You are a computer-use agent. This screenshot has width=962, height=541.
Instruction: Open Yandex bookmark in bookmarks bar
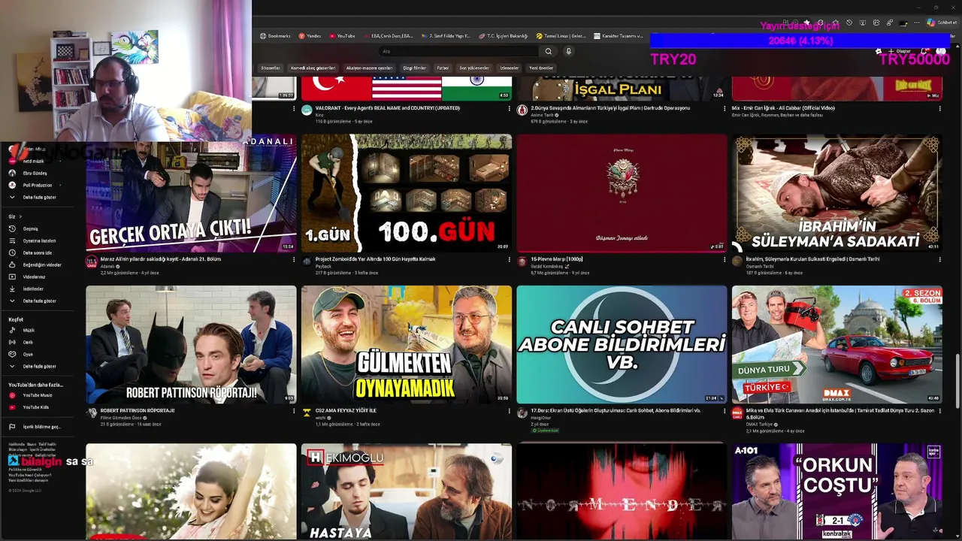click(x=310, y=36)
